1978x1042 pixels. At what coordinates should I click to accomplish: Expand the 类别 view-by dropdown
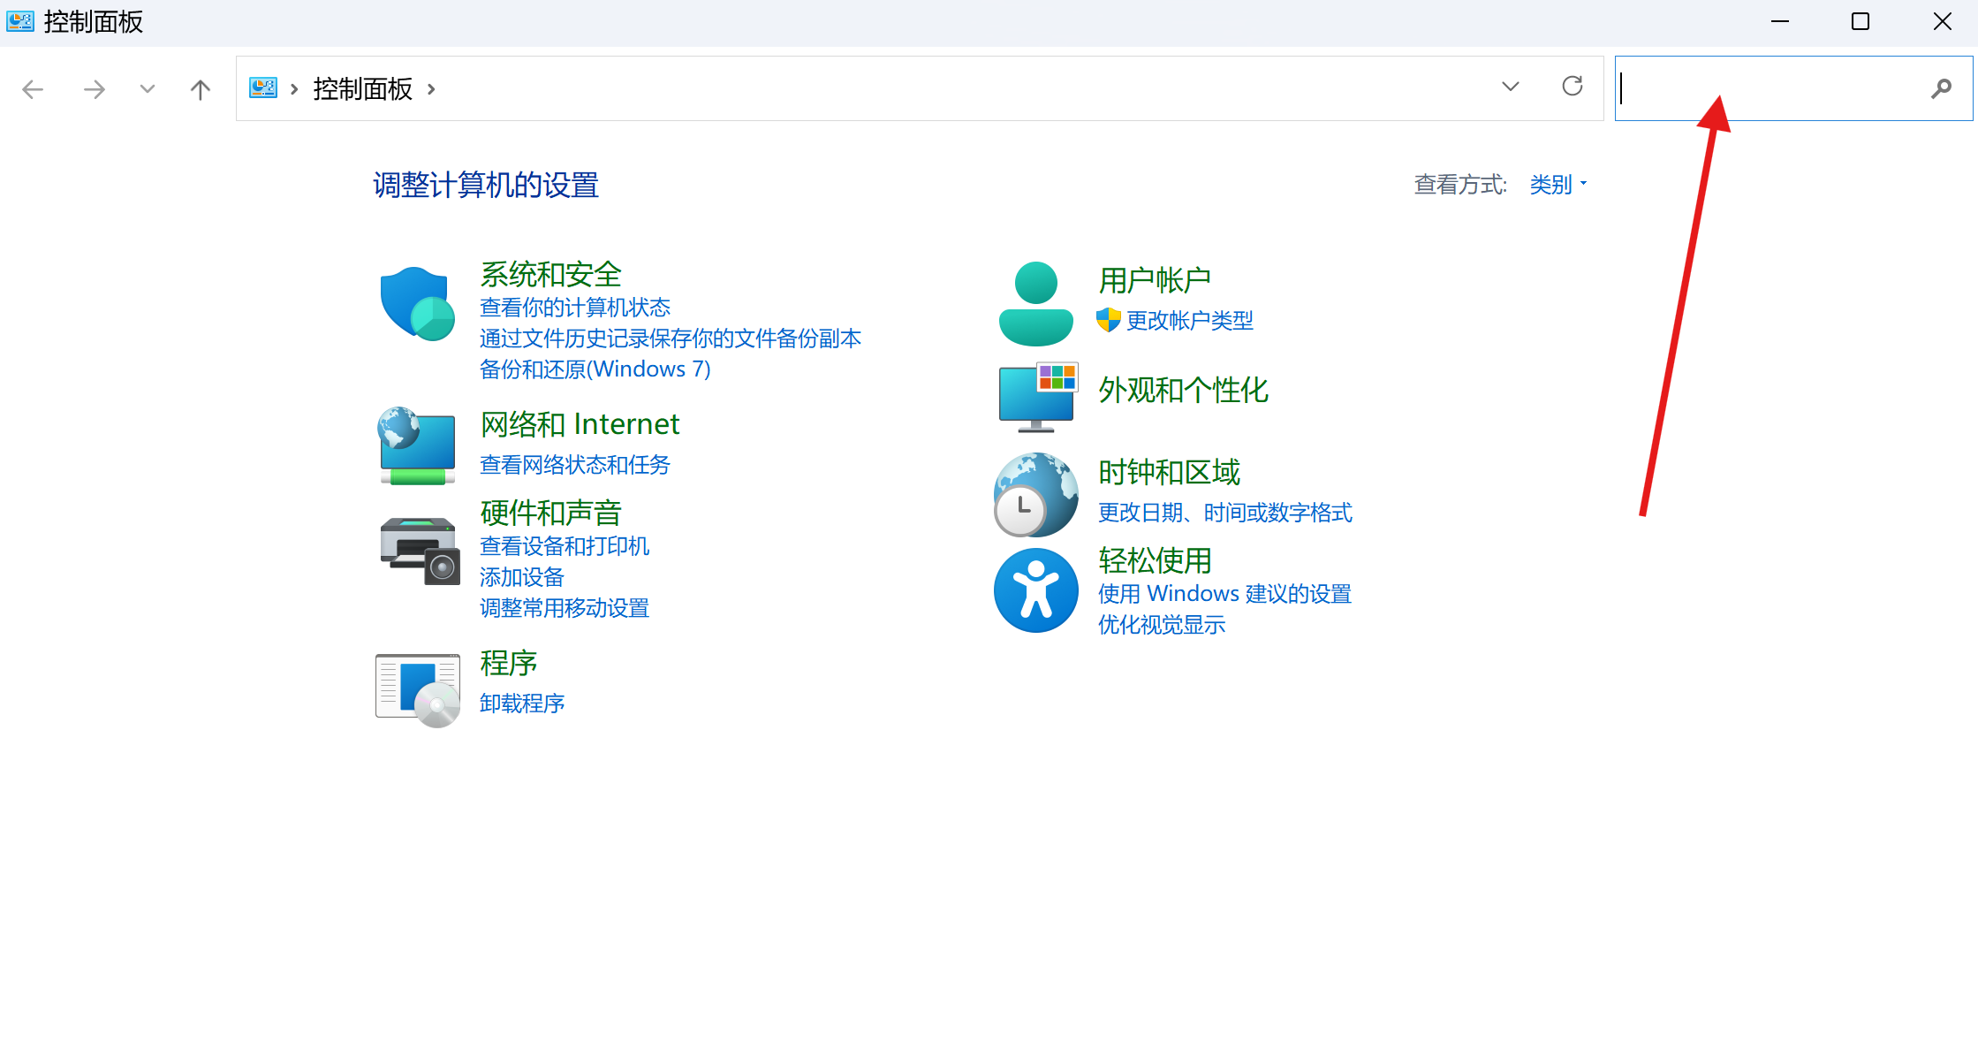[1558, 185]
